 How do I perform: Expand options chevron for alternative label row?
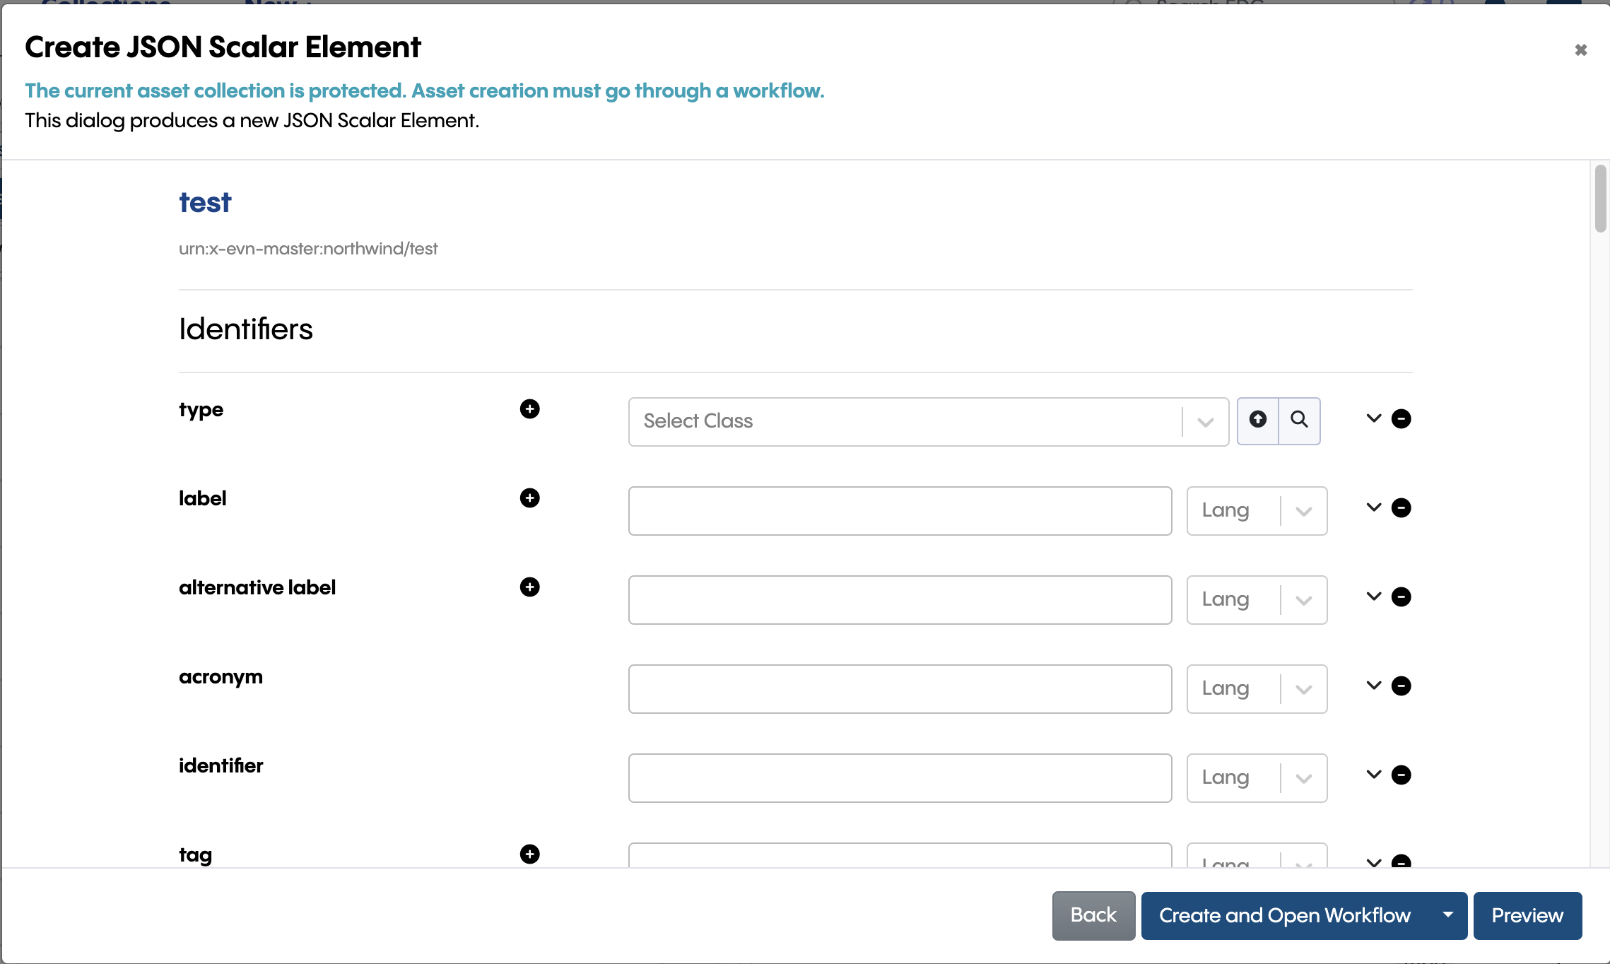(x=1373, y=596)
